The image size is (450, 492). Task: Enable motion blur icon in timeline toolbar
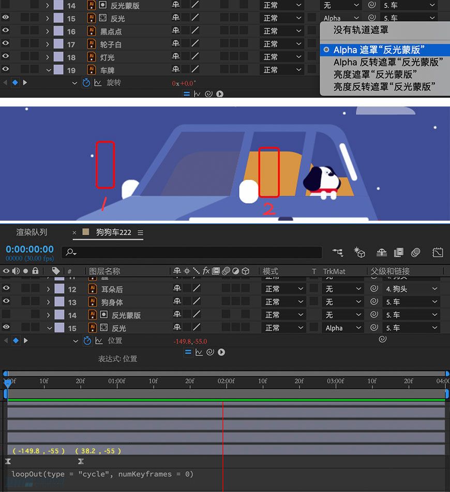tap(415, 252)
